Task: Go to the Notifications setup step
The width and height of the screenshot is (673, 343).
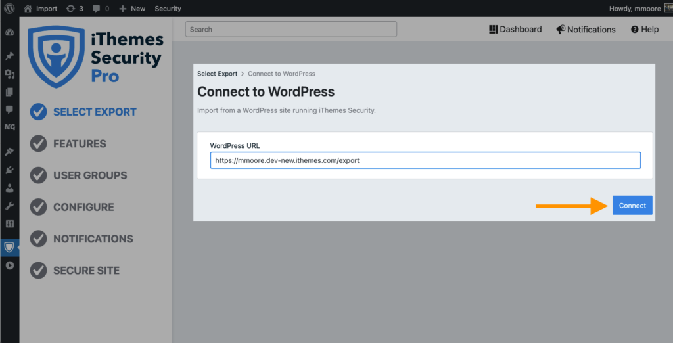Action: click(81, 239)
